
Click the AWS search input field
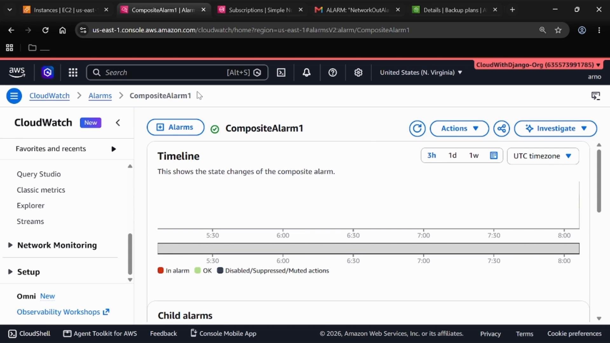tap(177, 72)
